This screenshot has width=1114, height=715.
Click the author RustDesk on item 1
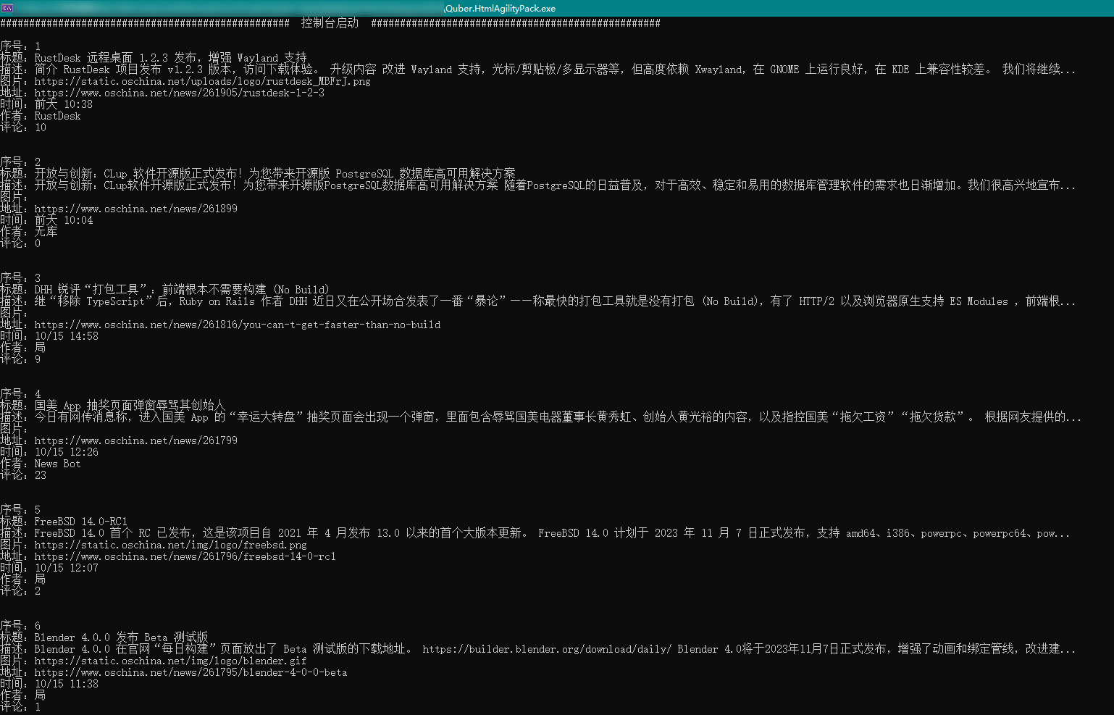[x=56, y=116]
